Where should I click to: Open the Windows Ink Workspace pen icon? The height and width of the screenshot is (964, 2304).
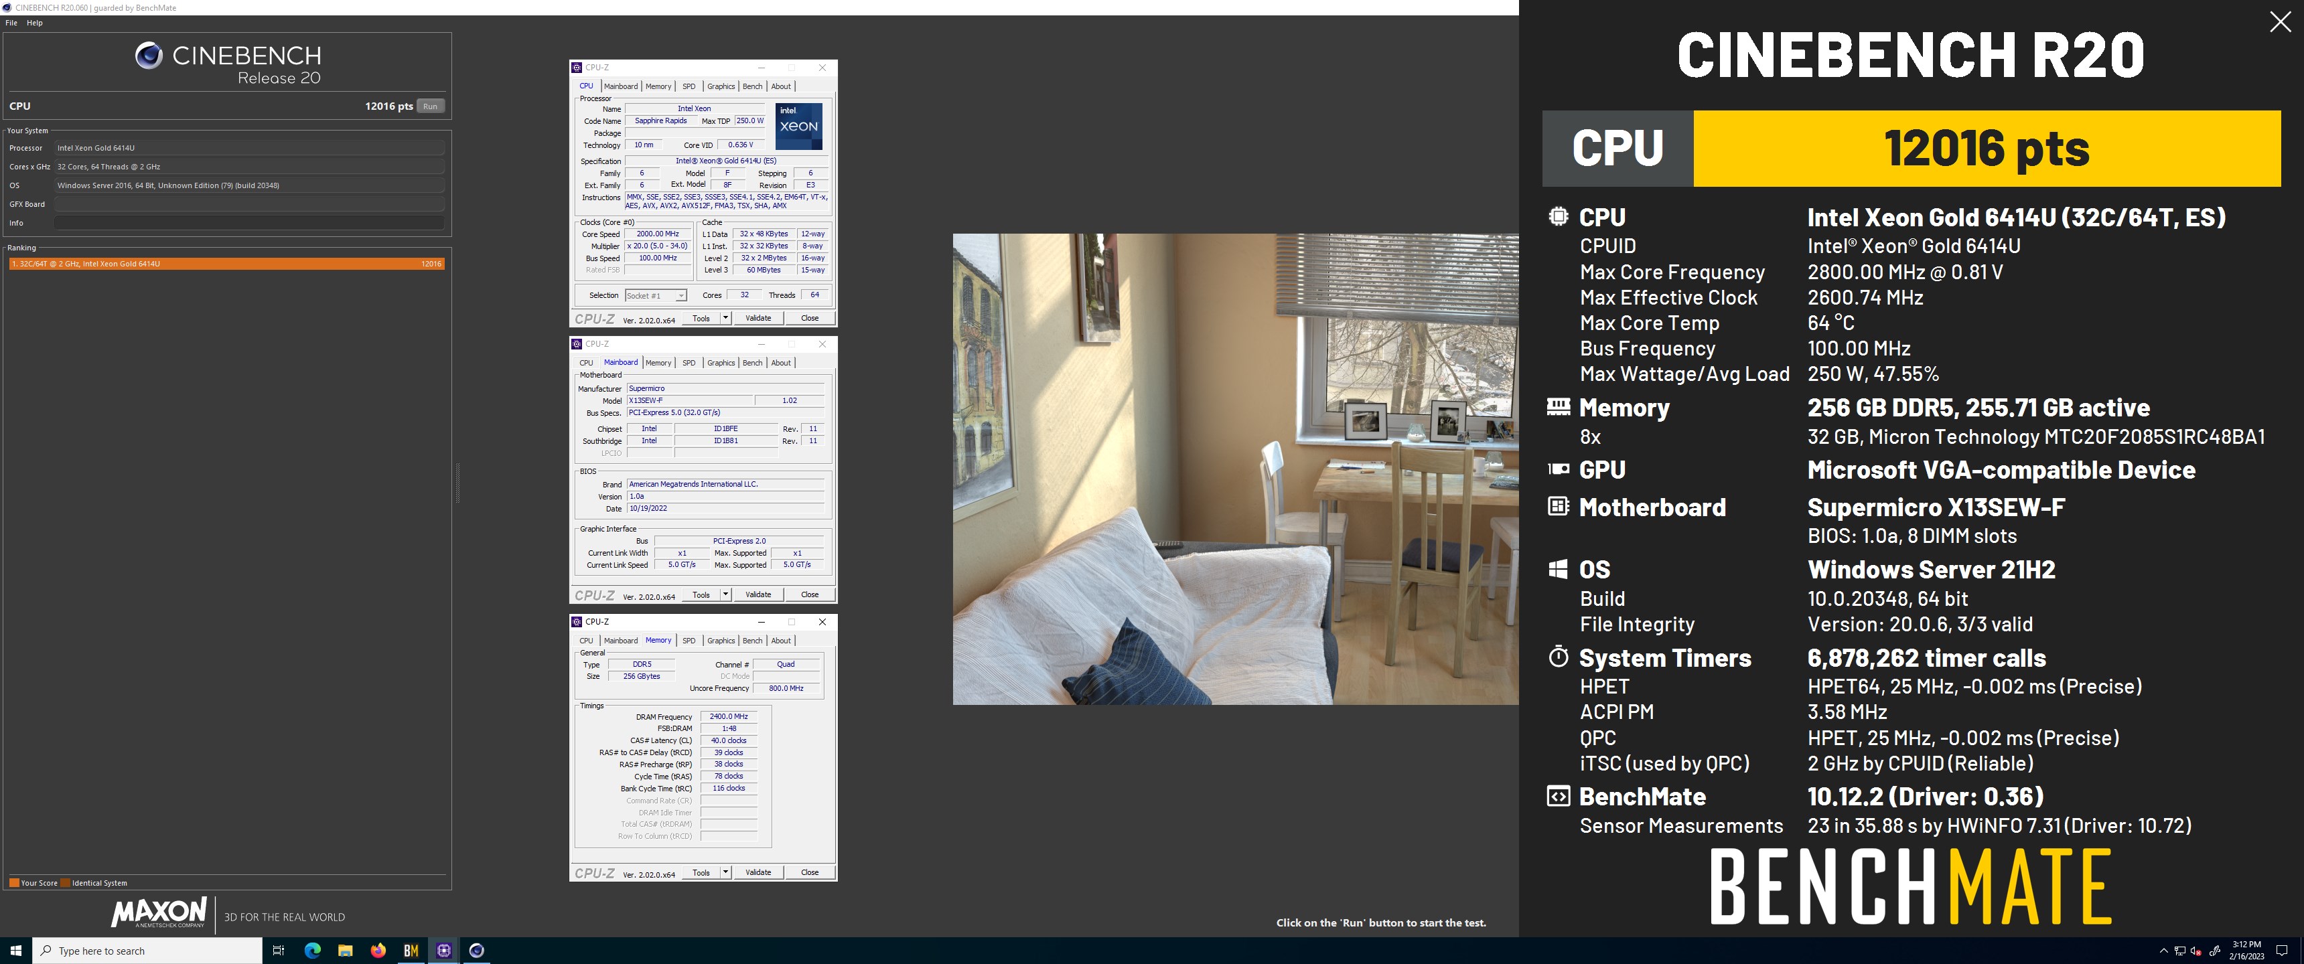2214,951
